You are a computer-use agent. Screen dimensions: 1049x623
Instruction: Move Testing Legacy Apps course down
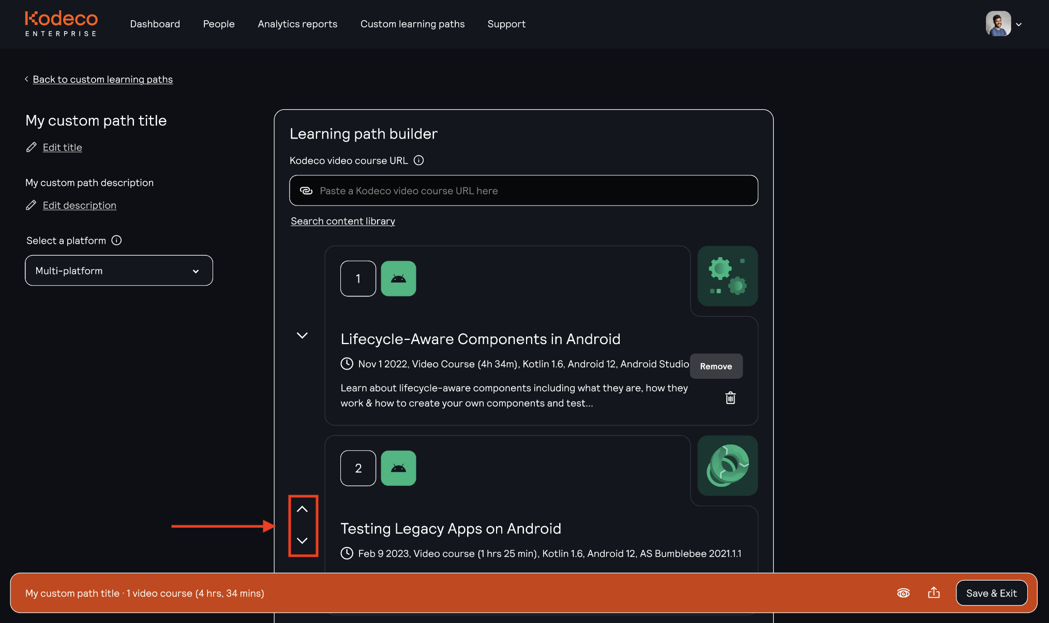(302, 541)
